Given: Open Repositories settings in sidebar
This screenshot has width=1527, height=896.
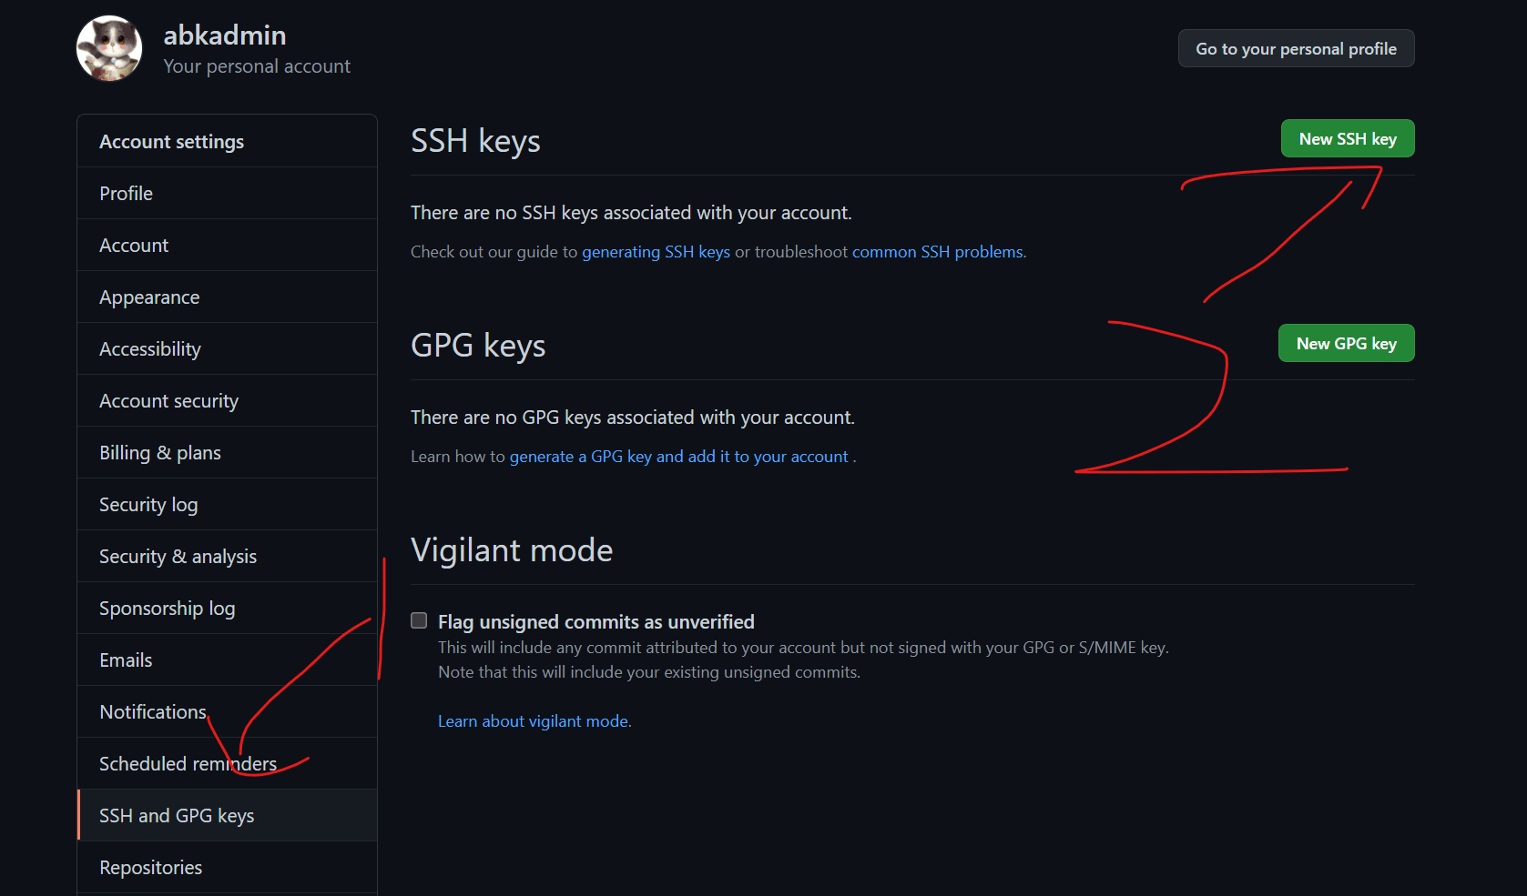Looking at the screenshot, I should click(x=228, y=867).
